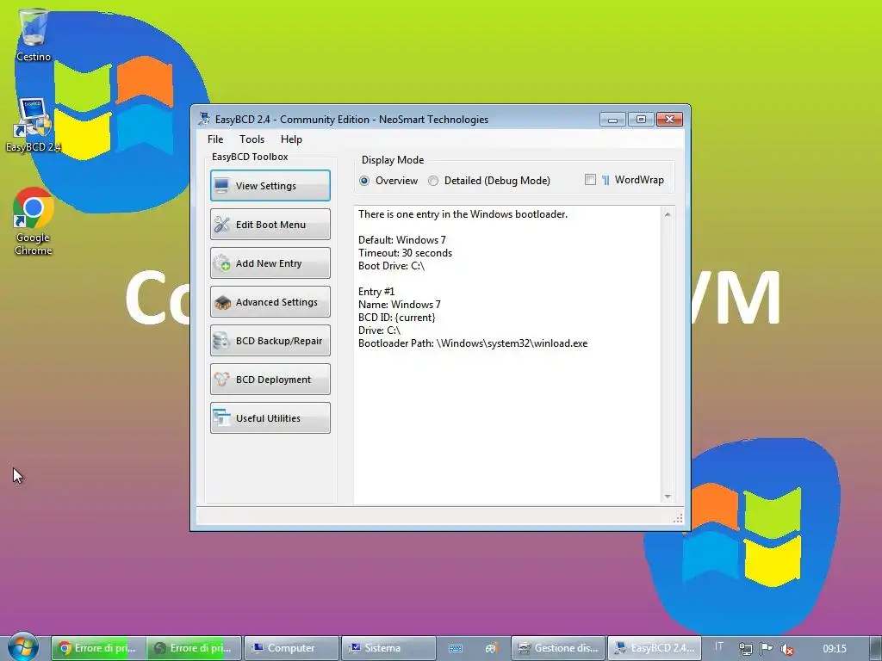The height and width of the screenshot is (661, 882).
Task: Click the network tray icon
Action: click(745, 649)
